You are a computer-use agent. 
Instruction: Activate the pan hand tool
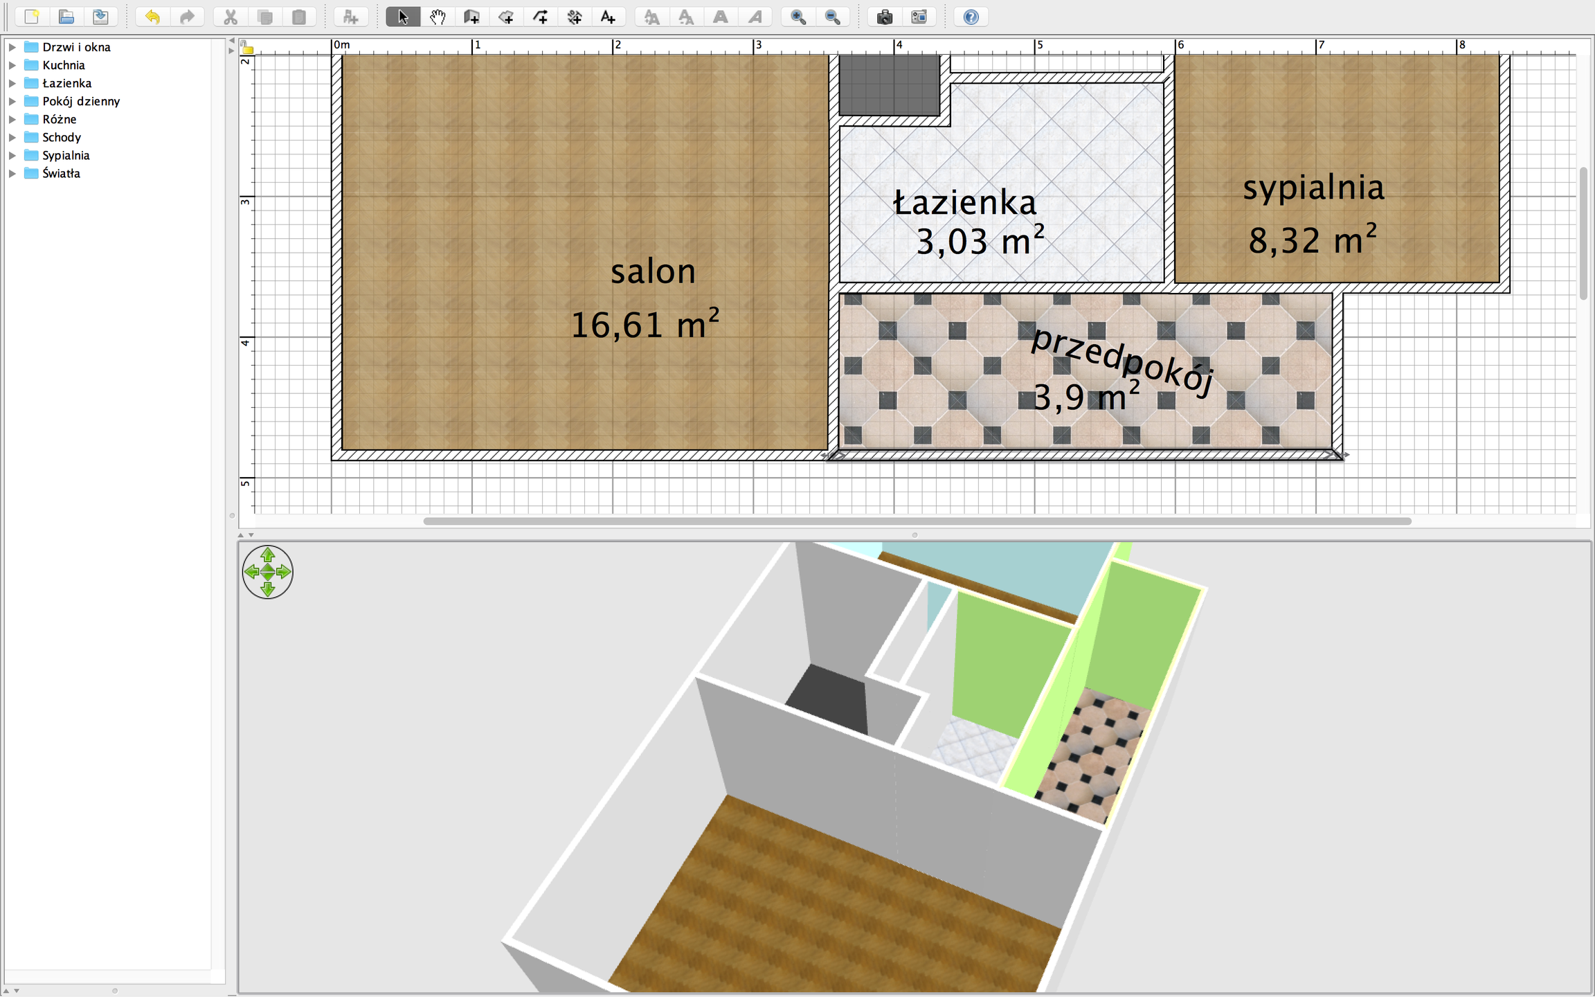pyautogui.click(x=438, y=17)
